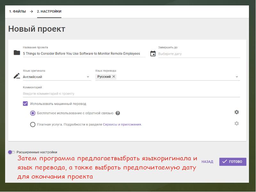Image resolution: width=256 pixels, height=192 pixels.
Task: Click the calendar icon for deadline
Action: pos(153,53)
